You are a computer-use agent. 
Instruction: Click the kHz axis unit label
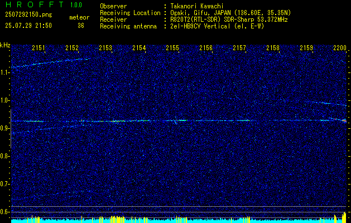click(x=5, y=45)
